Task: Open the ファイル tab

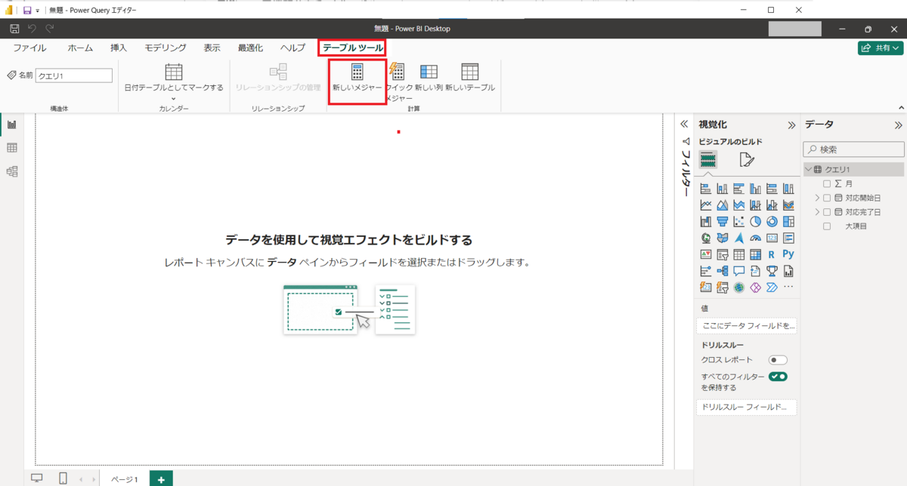Action: point(29,48)
